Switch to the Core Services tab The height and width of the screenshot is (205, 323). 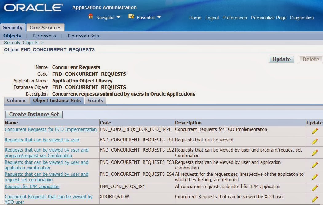(45, 28)
